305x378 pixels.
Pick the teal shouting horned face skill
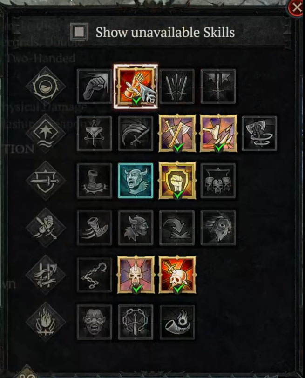pyautogui.click(x=136, y=181)
